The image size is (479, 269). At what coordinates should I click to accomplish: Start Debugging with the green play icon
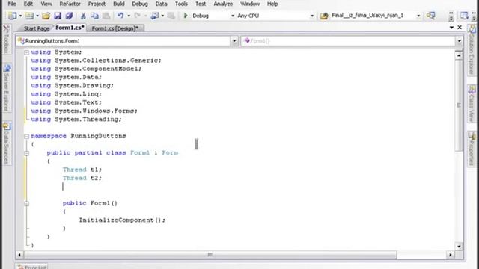click(186, 16)
